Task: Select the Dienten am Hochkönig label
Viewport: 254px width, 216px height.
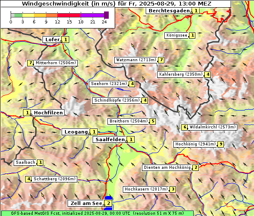Action: click(x=167, y=168)
